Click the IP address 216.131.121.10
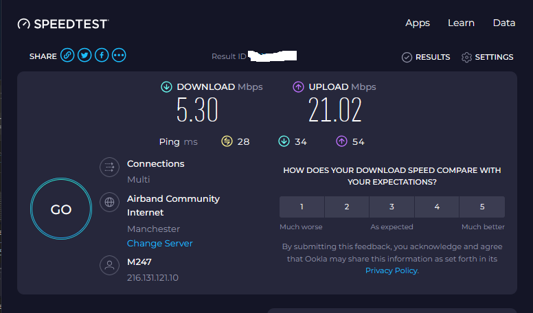 pos(152,278)
